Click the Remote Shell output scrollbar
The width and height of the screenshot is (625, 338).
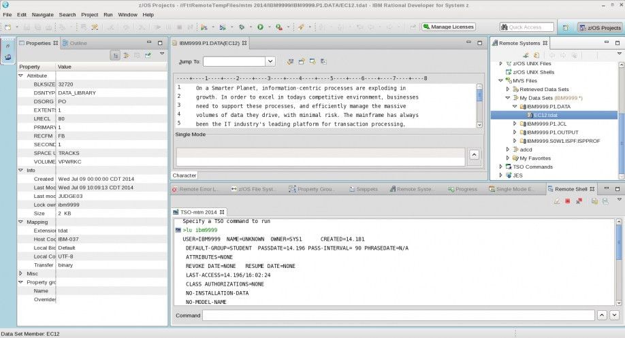619,262
